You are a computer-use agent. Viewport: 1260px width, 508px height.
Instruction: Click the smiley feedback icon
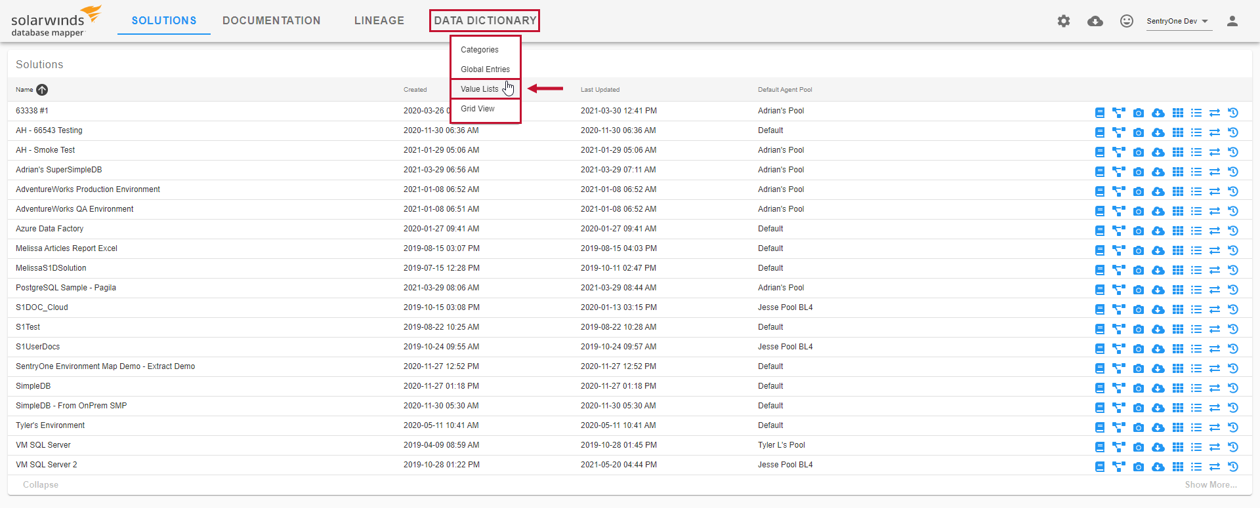coord(1127,21)
